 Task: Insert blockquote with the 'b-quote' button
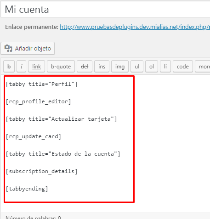[x=61, y=67]
